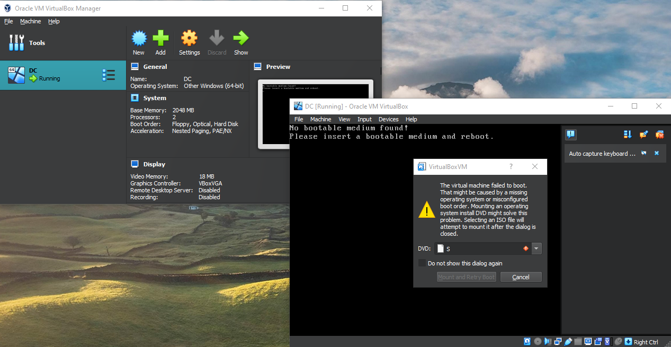This screenshot has width=671, height=347.
Task: Click the Preview section header
Action: click(278, 67)
